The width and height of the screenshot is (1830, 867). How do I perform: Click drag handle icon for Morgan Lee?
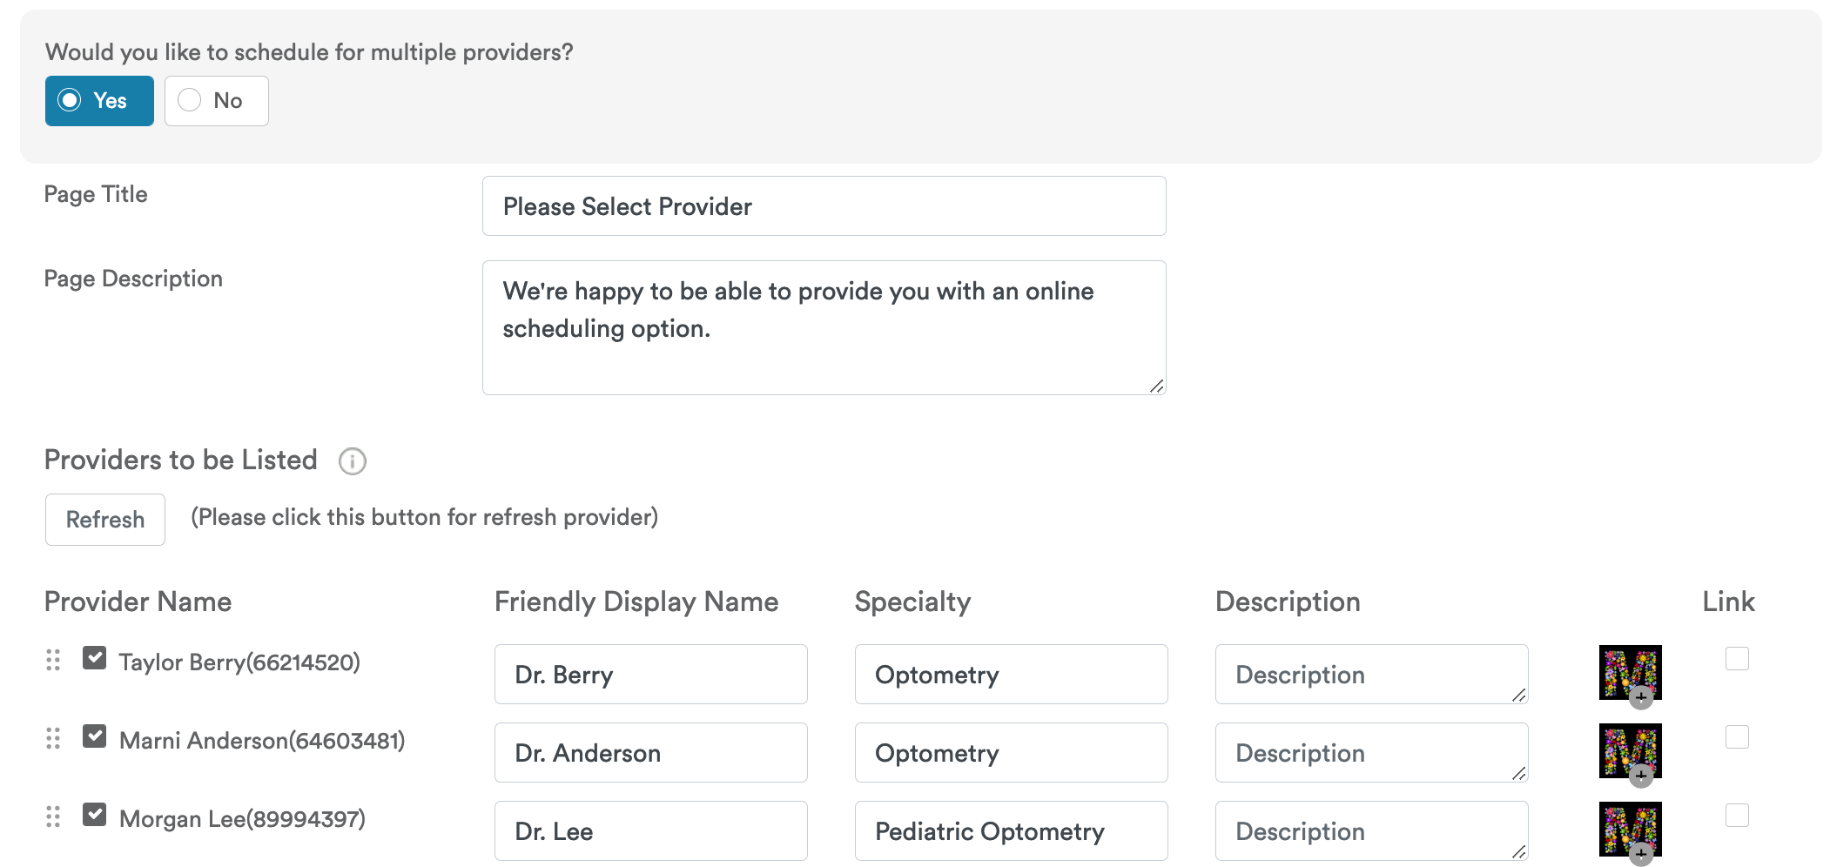(x=53, y=817)
